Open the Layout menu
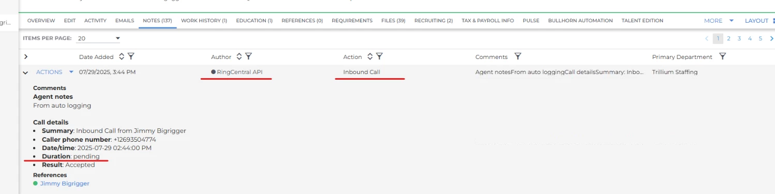Viewport: 775px width, 194px height. (759, 21)
